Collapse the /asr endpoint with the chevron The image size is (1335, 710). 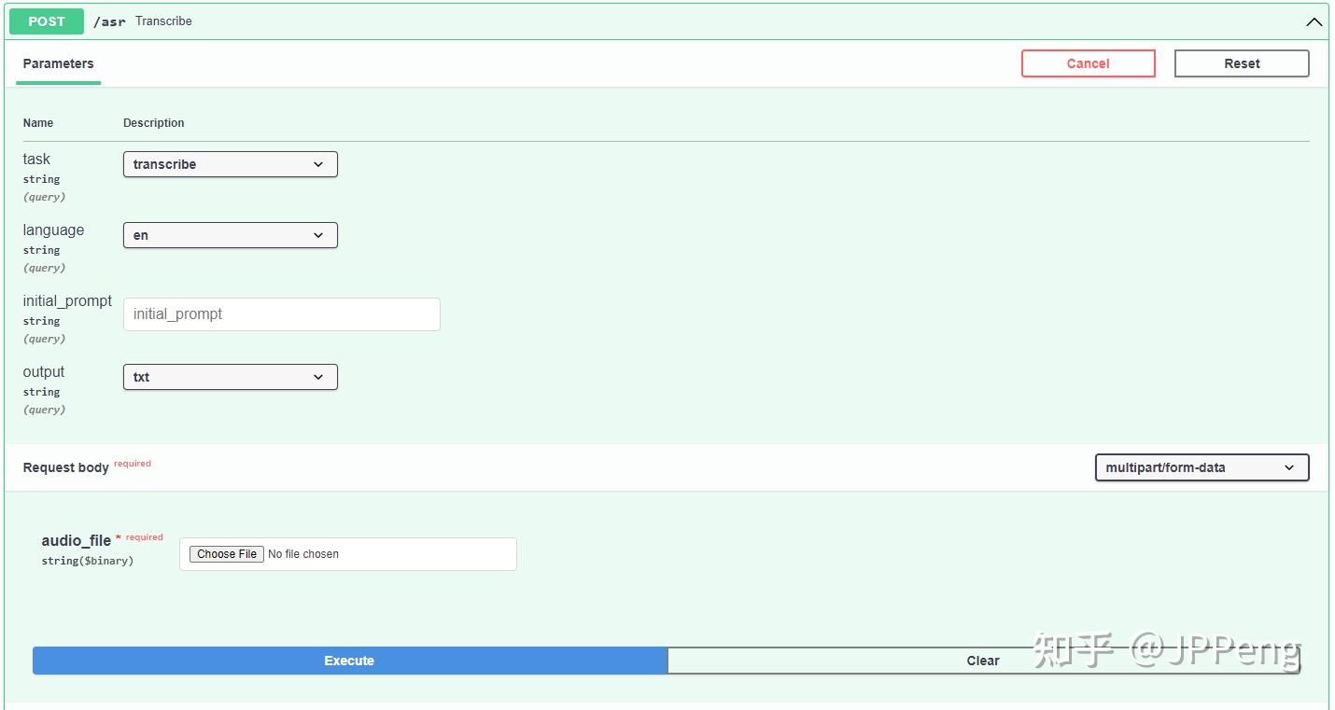(x=1314, y=21)
